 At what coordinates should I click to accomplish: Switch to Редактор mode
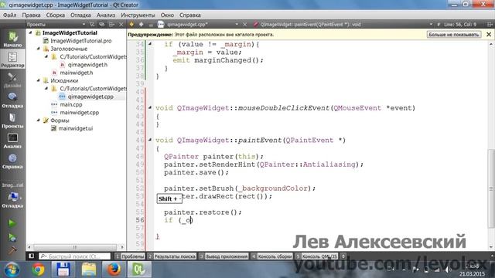(12, 59)
